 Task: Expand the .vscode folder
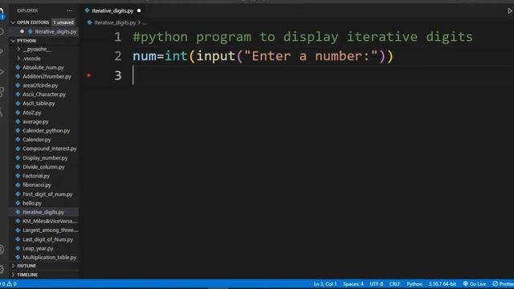pos(32,59)
